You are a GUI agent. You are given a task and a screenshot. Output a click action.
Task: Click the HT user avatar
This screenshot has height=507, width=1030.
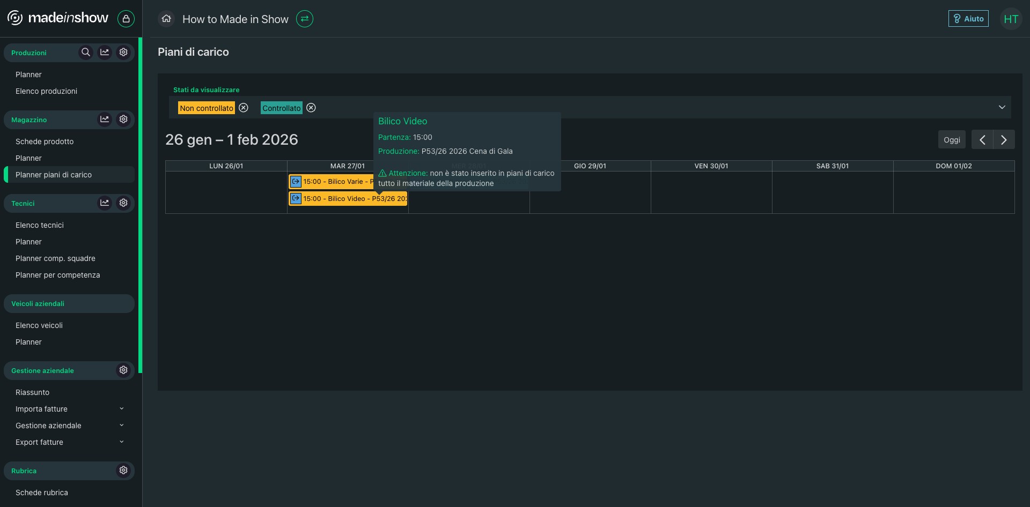click(x=1011, y=19)
